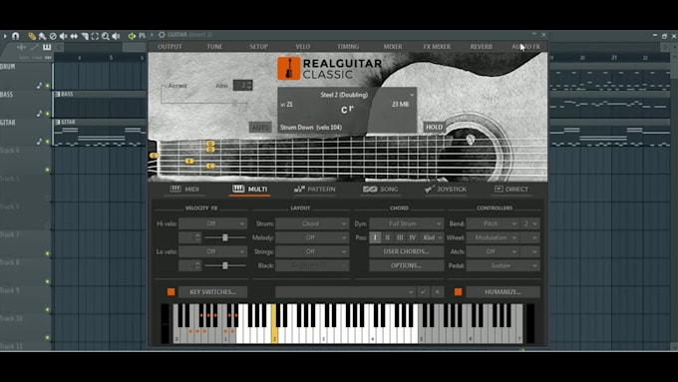Open playlist options arrow menu
The width and height of the screenshot is (678, 382).
5,36
